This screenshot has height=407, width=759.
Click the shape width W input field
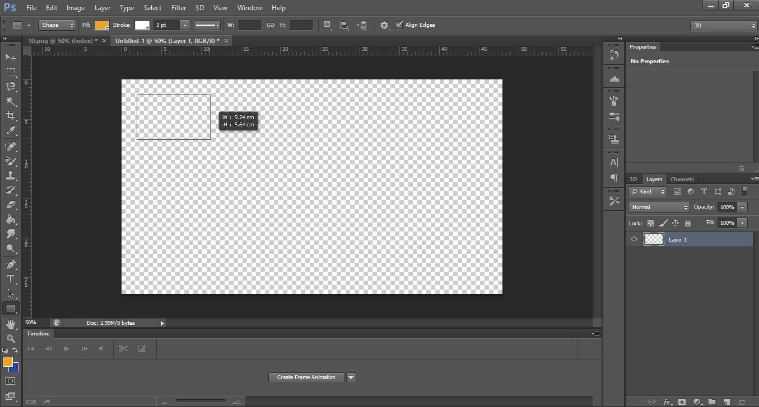point(250,25)
